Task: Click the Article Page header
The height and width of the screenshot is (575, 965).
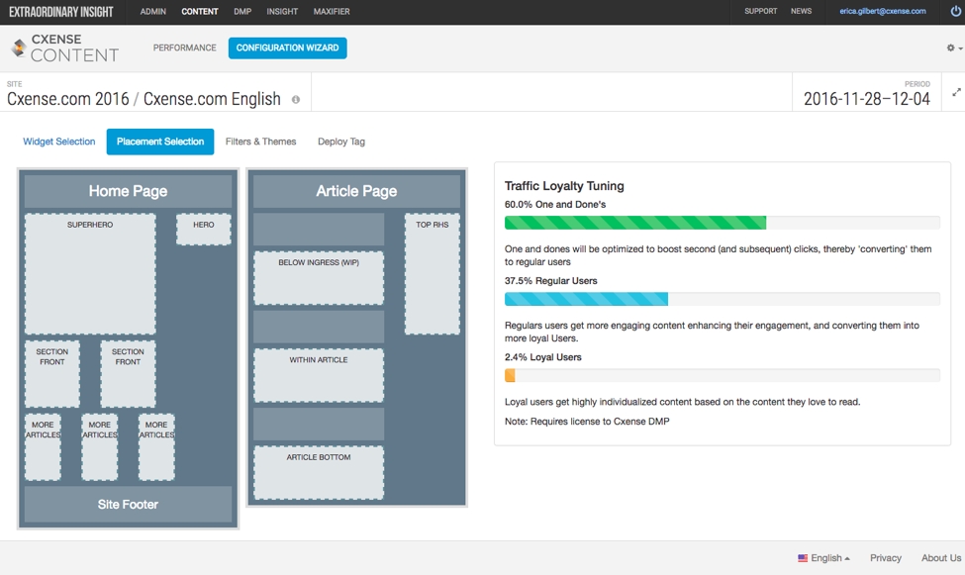Action: [x=356, y=191]
